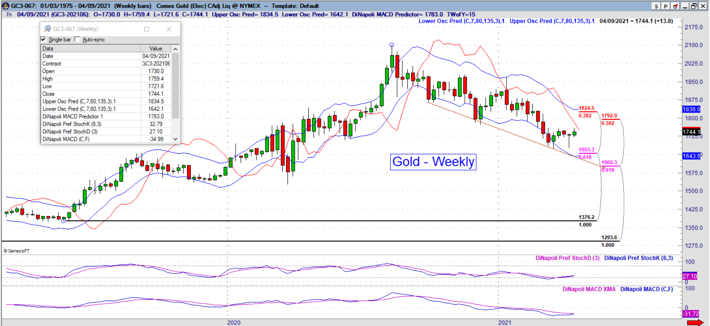710x326 pixels.
Task: Click the Upper Osc Pred chart legend label
Action: tap(552, 21)
